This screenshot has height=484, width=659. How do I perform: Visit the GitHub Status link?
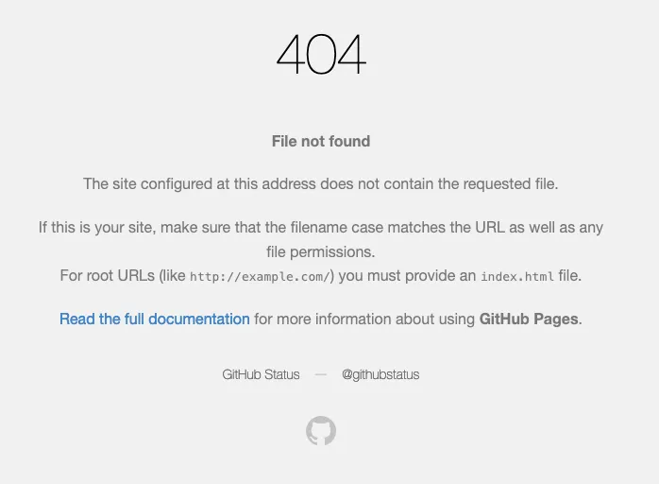(x=261, y=374)
